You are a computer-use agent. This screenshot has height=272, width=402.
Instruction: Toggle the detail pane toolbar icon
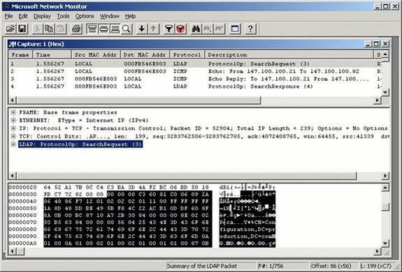coord(103,29)
